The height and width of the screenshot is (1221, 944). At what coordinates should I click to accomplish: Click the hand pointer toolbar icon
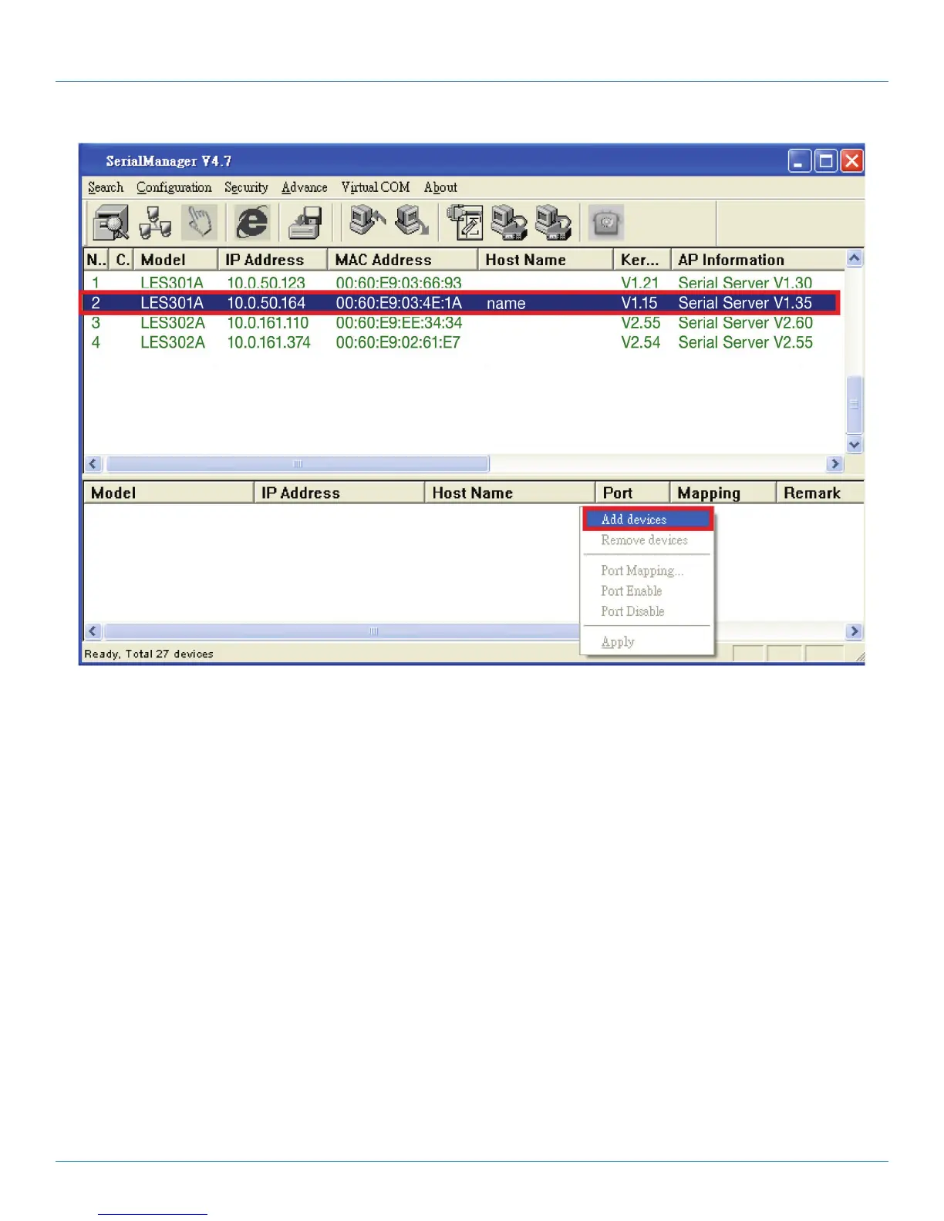click(x=200, y=223)
